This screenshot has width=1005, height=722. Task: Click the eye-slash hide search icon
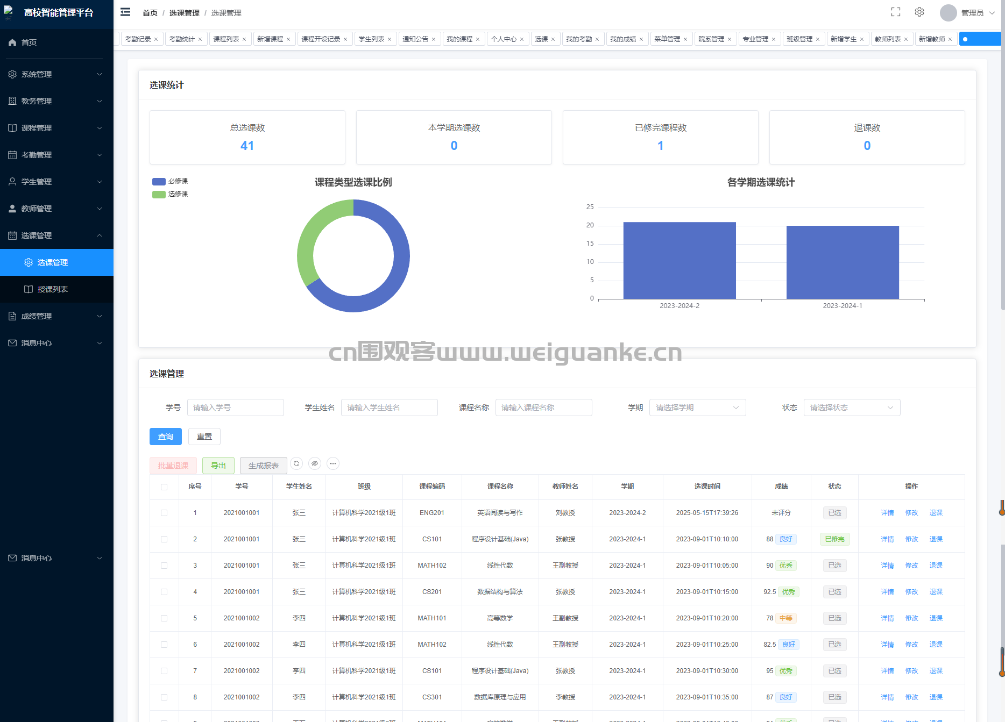click(315, 463)
